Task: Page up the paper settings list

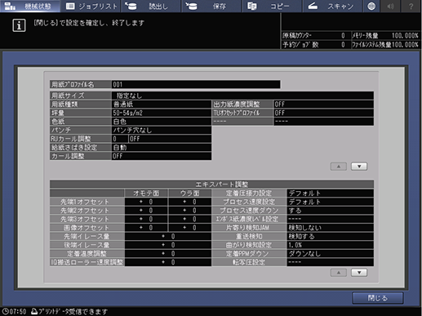Action: point(339,167)
